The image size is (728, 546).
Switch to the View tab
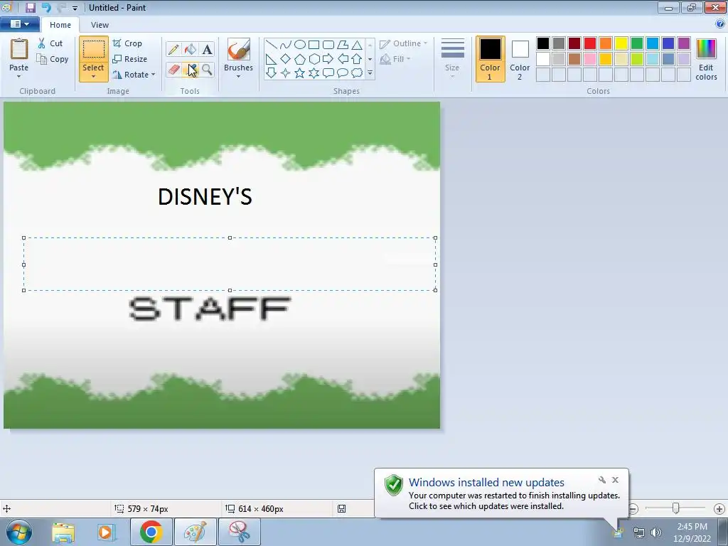click(100, 25)
